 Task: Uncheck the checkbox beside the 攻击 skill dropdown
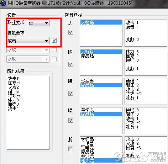point(54,41)
